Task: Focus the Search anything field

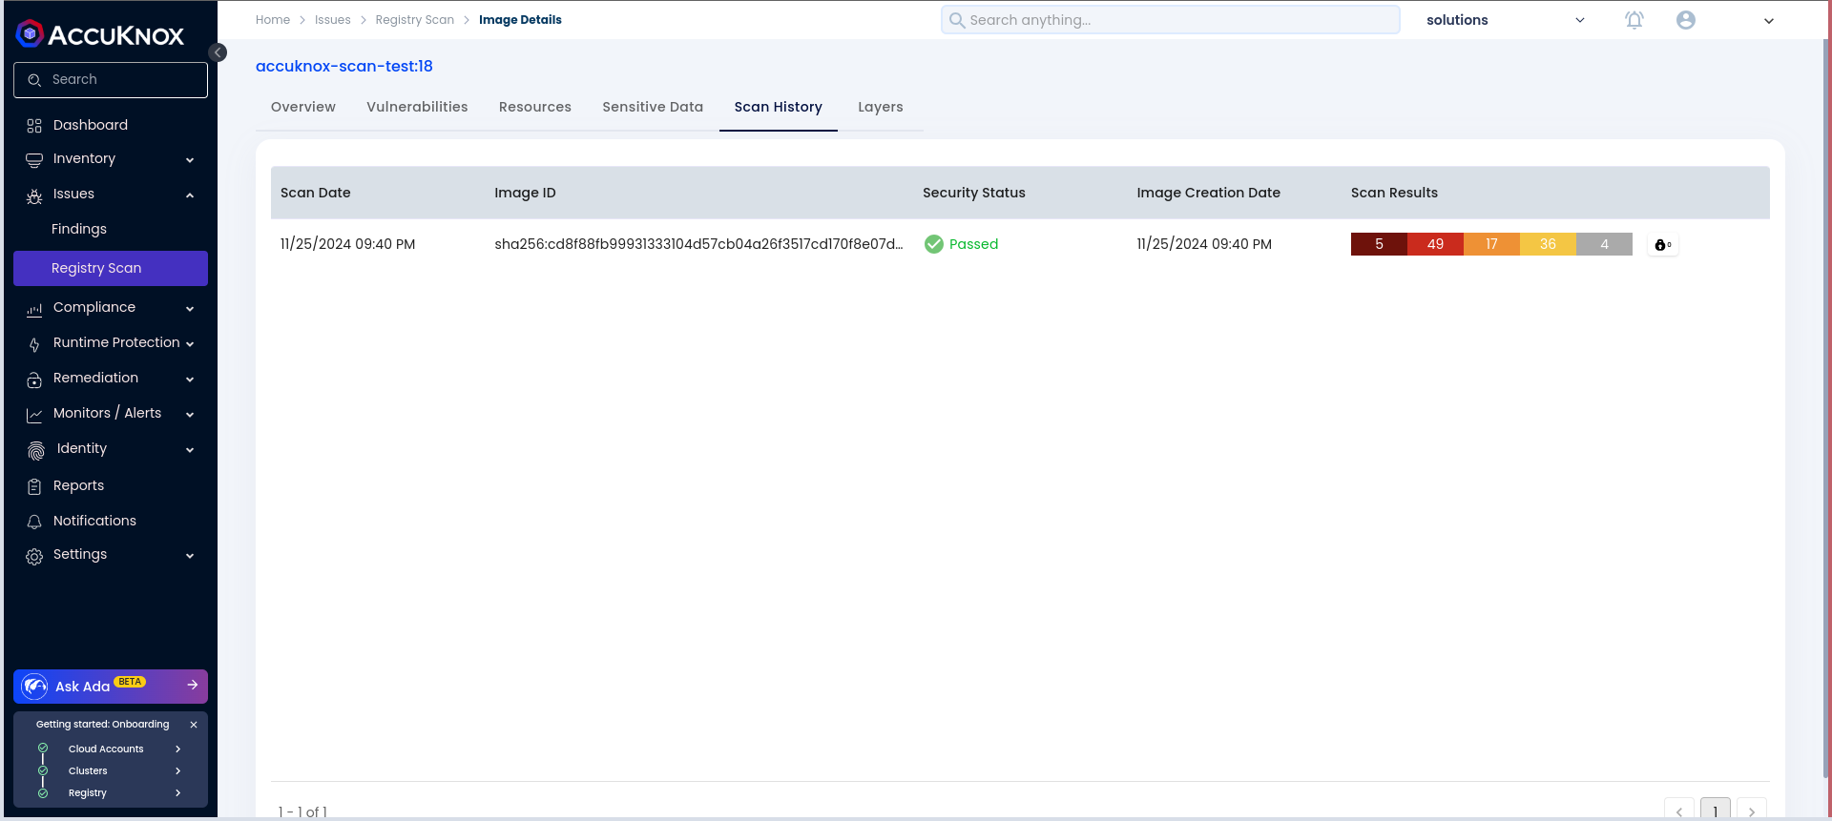Action: 1171,20
